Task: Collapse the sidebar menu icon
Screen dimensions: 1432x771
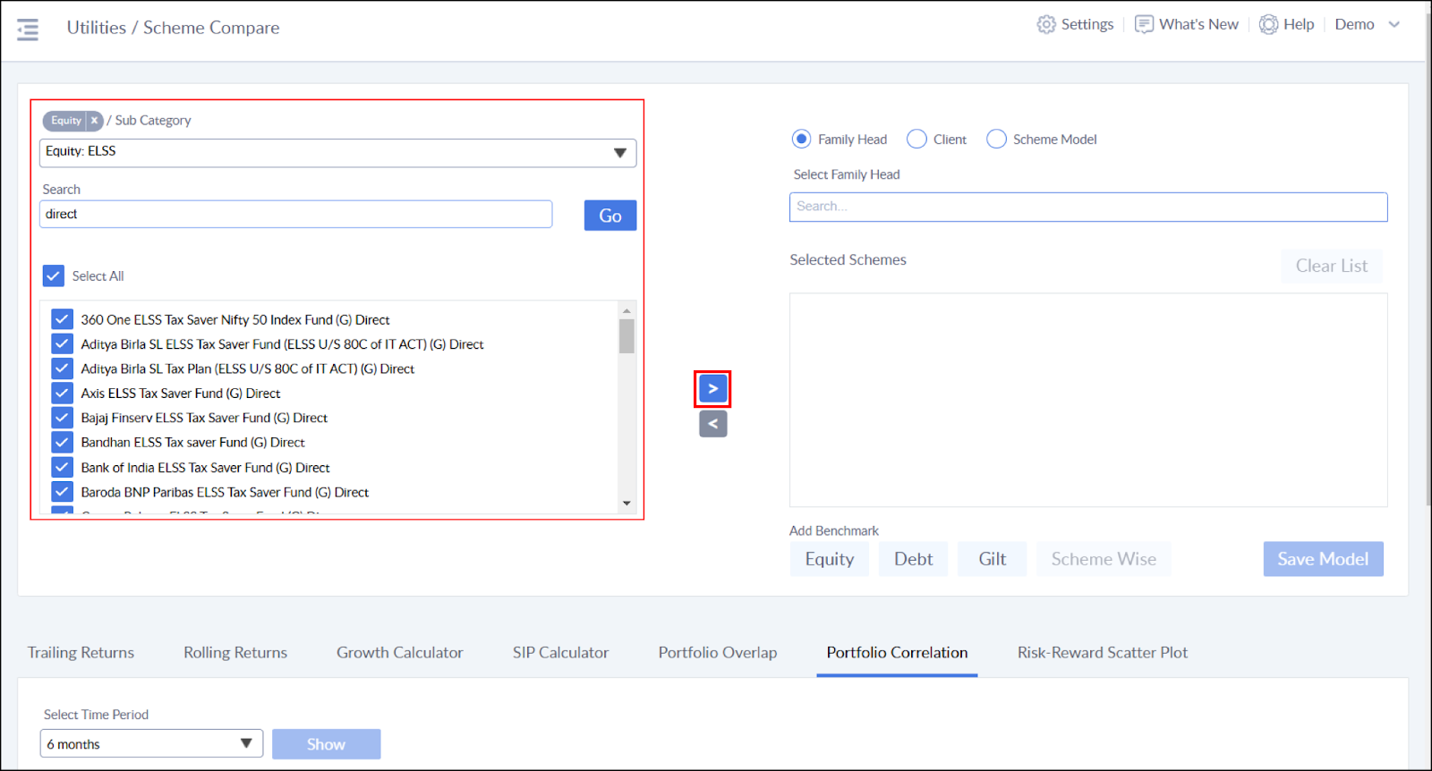Action: [x=28, y=30]
